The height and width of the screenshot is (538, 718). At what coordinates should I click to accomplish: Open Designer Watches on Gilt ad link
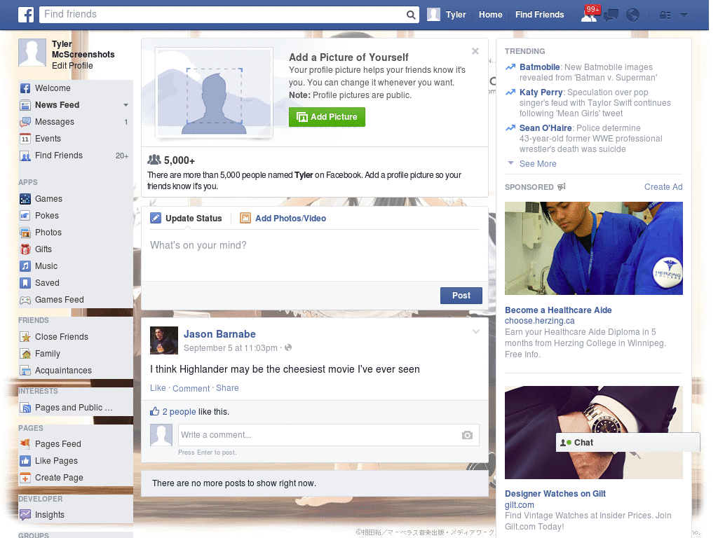(555, 494)
